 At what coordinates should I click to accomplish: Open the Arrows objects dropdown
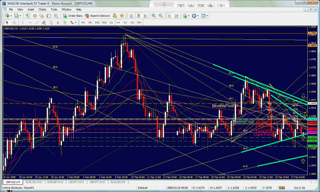coord(75,22)
